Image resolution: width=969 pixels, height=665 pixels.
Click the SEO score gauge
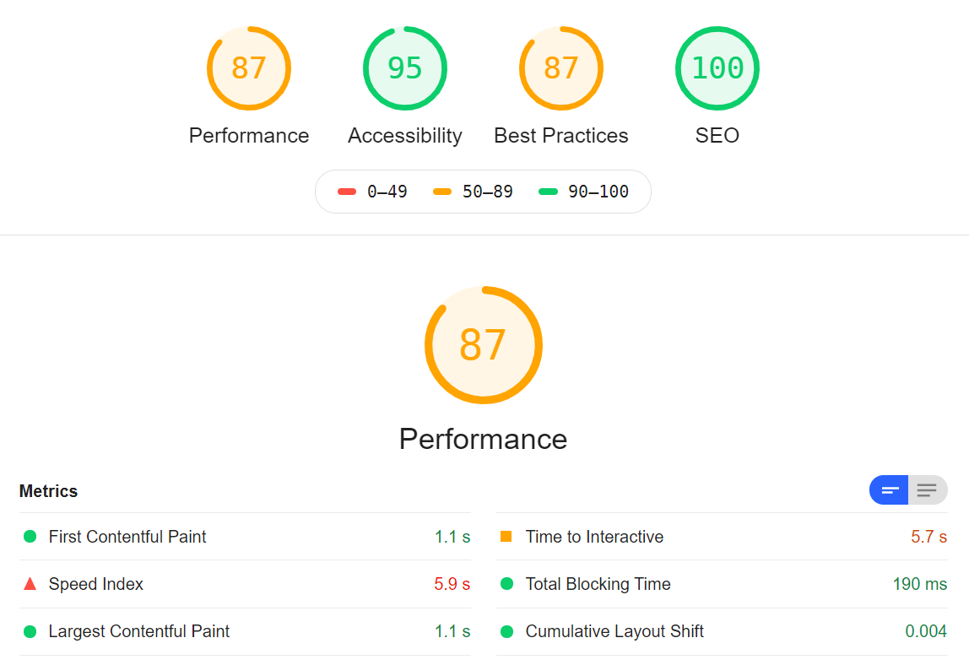tap(717, 68)
